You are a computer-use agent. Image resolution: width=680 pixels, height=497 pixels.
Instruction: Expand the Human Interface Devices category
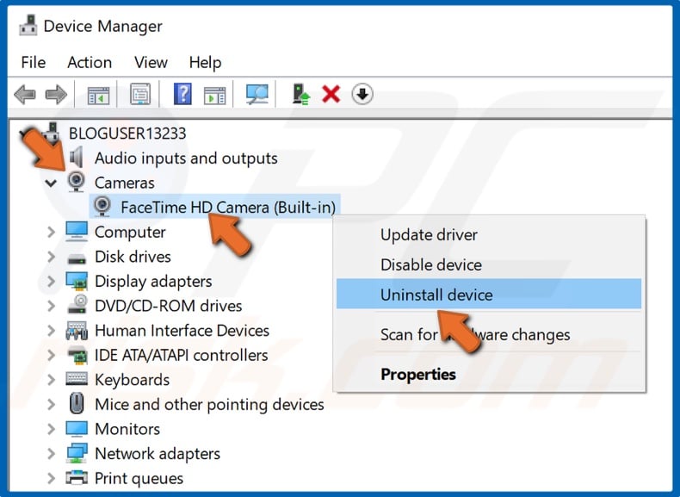(51, 330)
